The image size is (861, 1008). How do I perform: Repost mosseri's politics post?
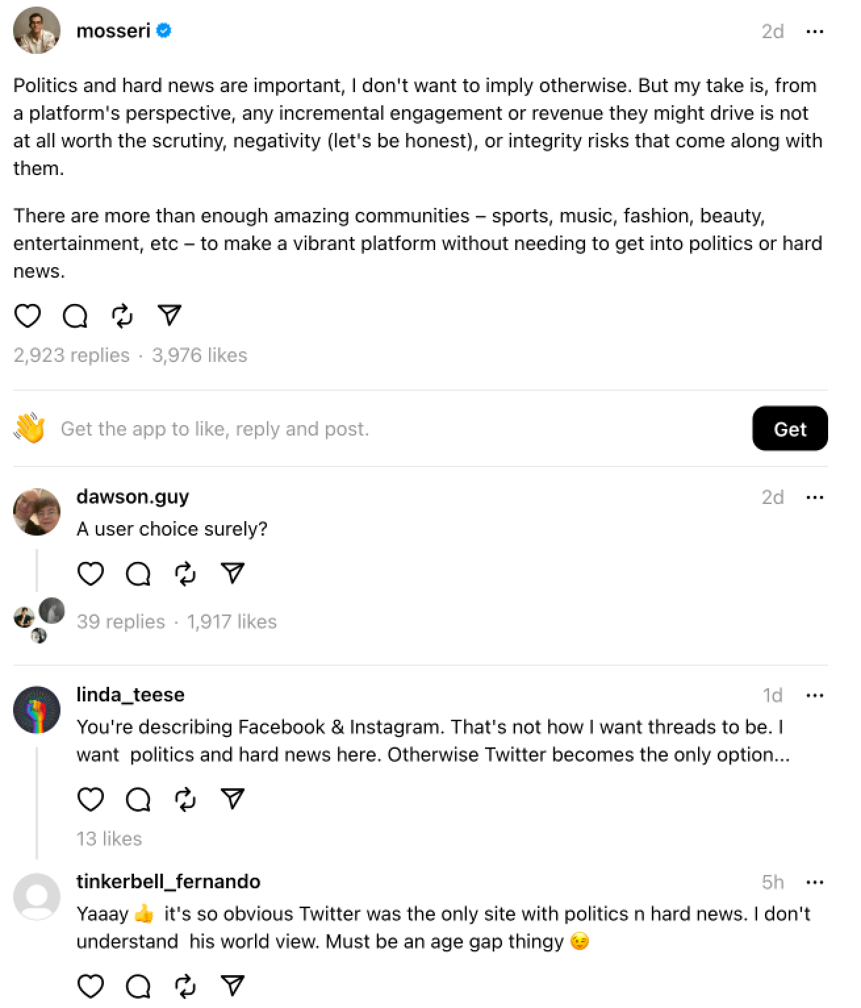click(x=122, y=316)
